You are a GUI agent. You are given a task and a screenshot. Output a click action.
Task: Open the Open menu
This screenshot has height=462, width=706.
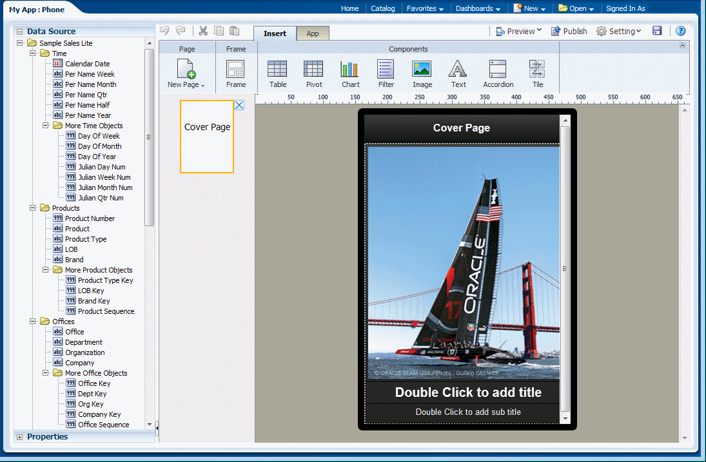click(576, 8)
